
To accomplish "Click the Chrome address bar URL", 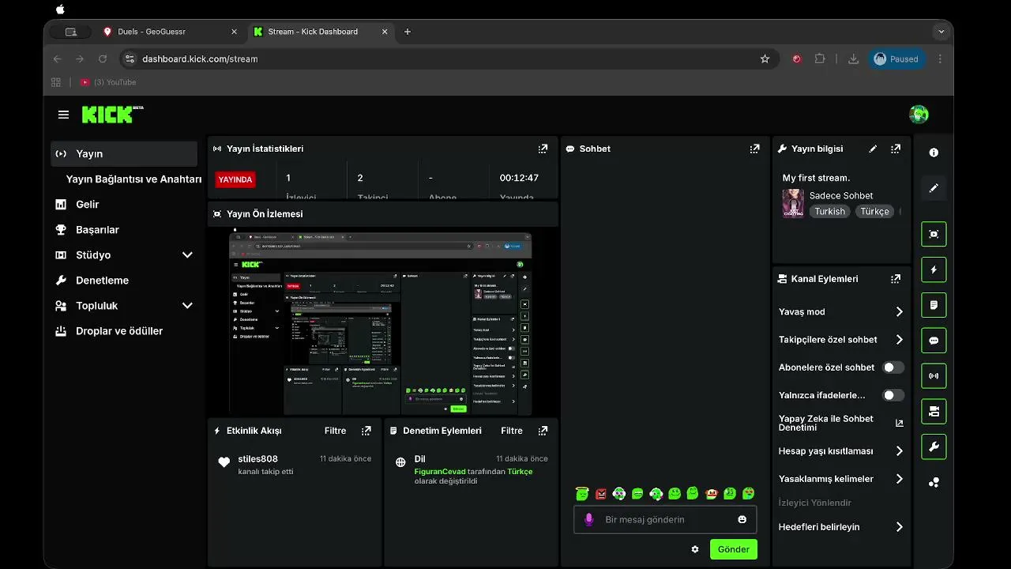I will point(200,58).
